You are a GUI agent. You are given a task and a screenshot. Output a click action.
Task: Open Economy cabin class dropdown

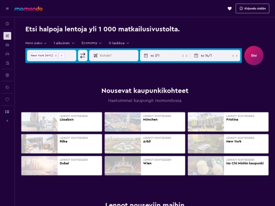92,43
